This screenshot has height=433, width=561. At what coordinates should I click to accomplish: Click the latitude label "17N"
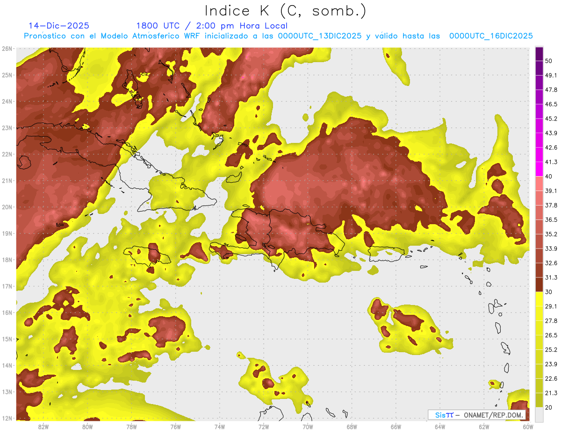7,286
